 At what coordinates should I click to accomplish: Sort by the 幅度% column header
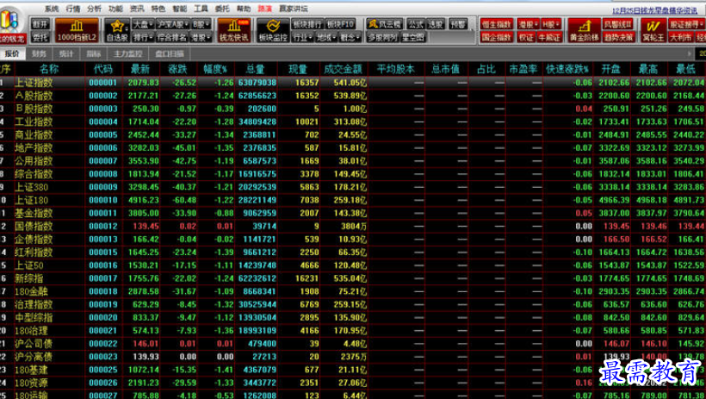pos(215,69)
